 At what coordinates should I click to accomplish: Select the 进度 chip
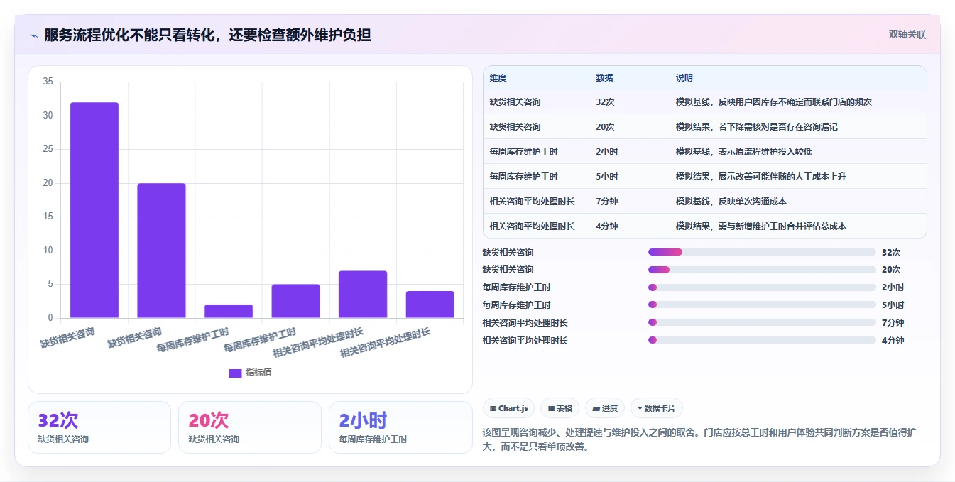pyautogui.click(x=605, y=408)
